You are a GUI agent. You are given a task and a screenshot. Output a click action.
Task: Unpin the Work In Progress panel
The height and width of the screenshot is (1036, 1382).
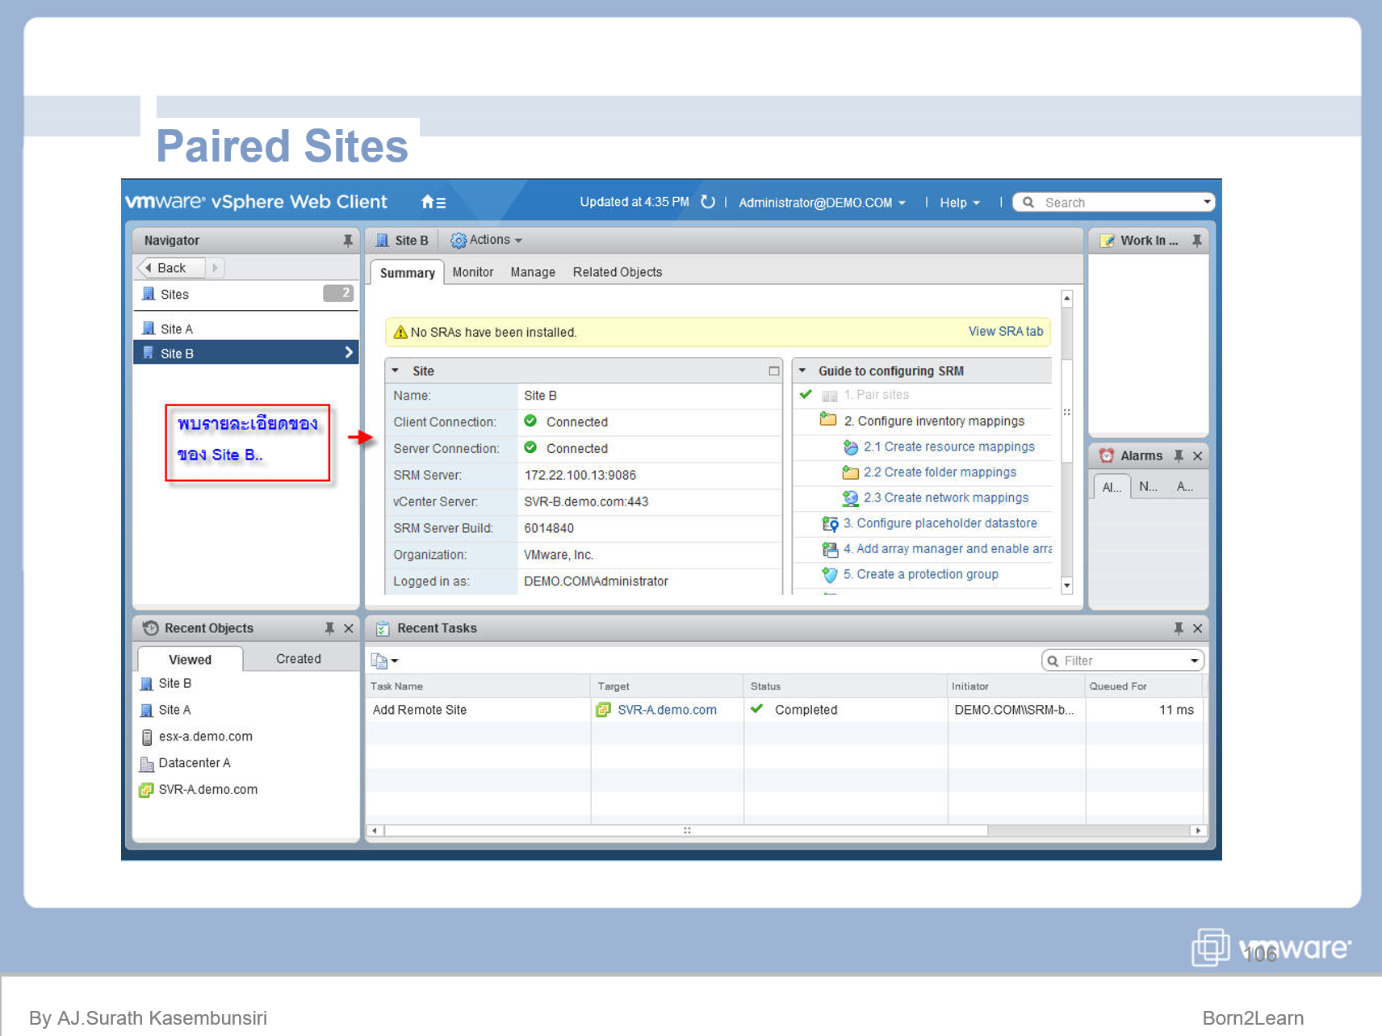coord(1198,240)
